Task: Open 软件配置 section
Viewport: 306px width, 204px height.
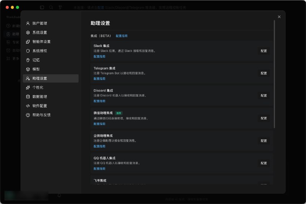Action: (51, 106)
